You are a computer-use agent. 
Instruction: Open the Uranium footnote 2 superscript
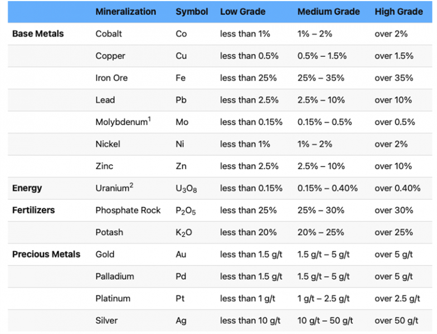click(132, 185)
